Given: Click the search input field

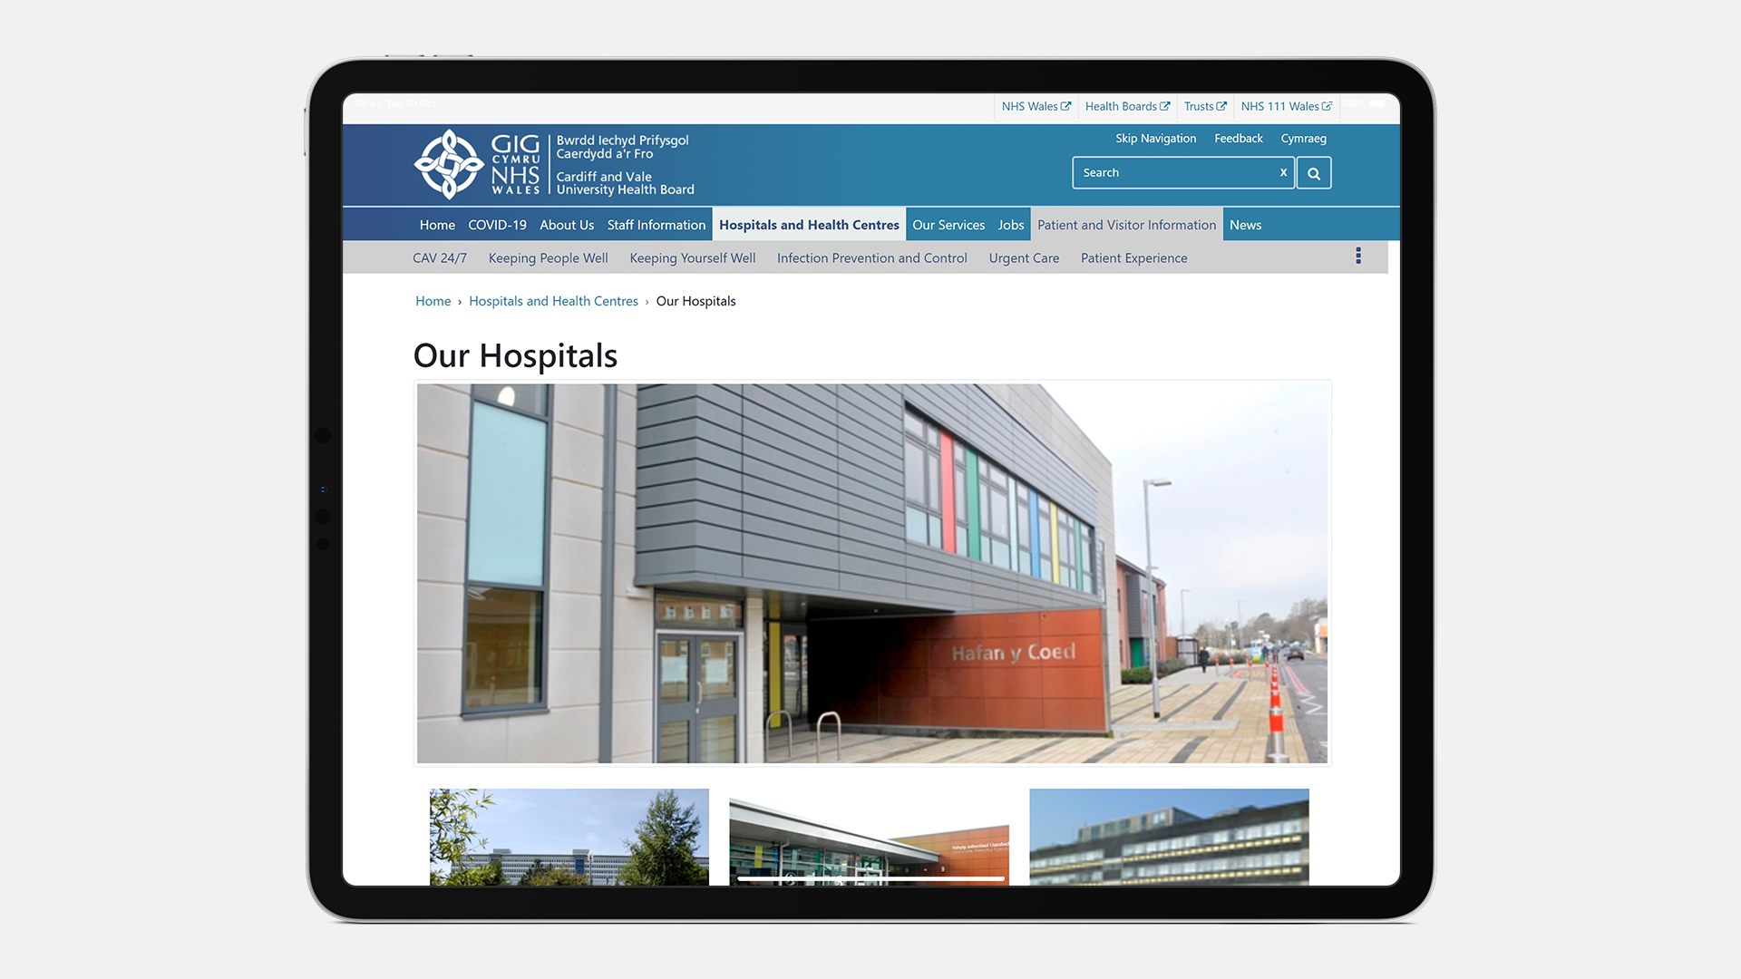Looking at the screenshot, I should pos(1182,172).
